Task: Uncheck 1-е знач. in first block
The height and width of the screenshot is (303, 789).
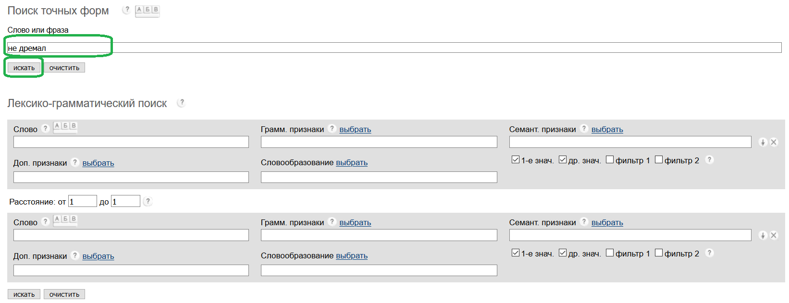Action: tap(516, 160)
